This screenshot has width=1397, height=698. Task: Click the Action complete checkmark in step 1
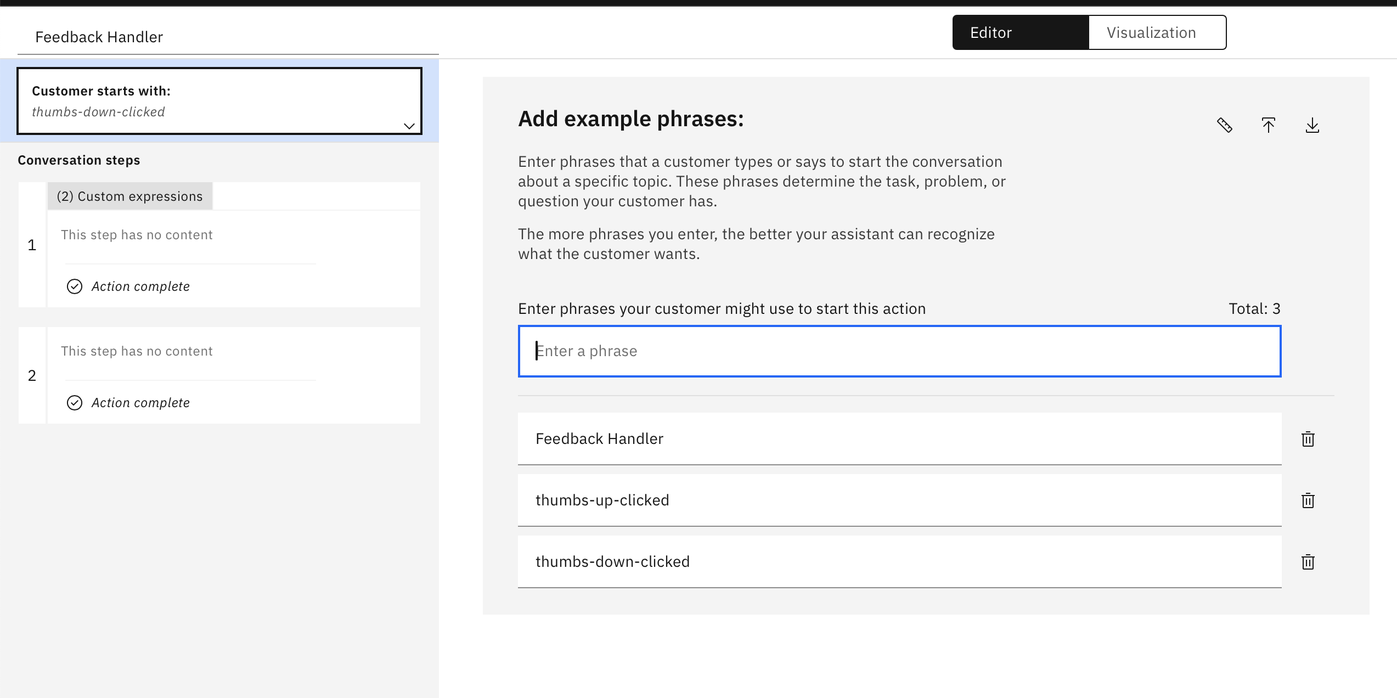coord(75,286)
